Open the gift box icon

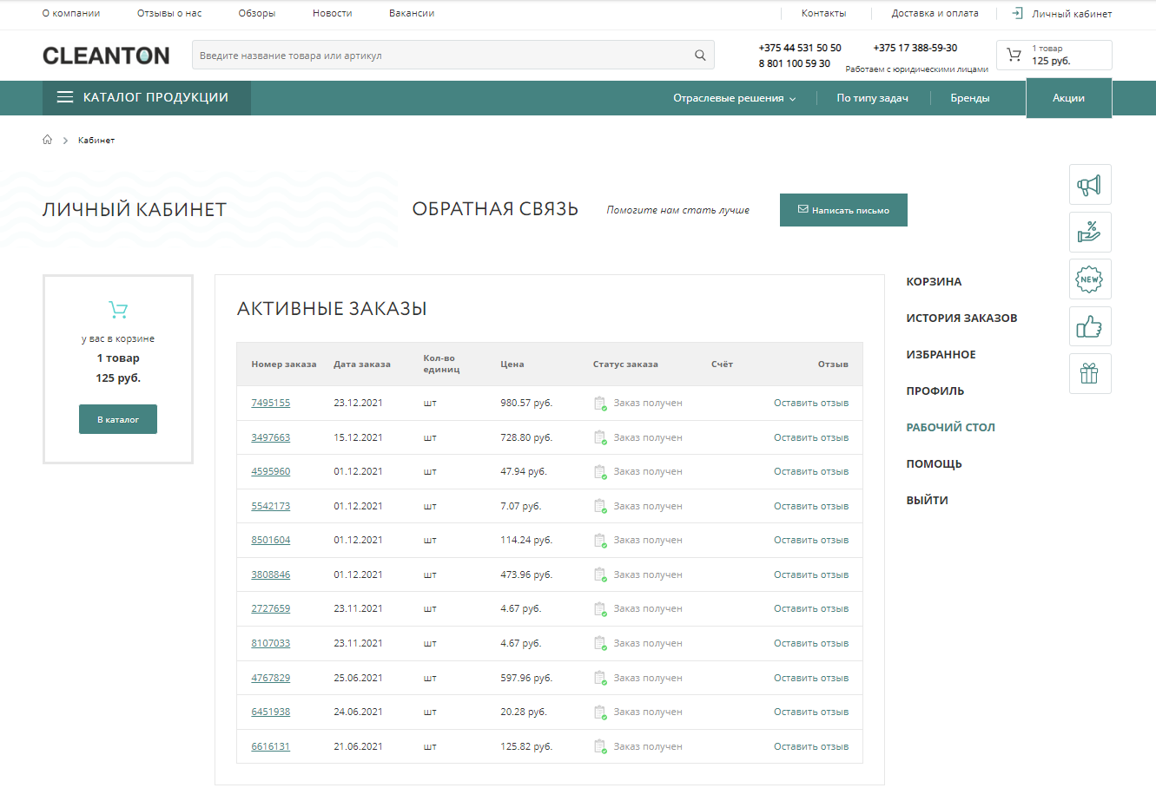[1089, 374]
